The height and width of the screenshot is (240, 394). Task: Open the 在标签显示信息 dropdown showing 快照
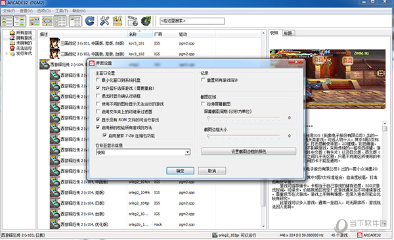[143, 152]
